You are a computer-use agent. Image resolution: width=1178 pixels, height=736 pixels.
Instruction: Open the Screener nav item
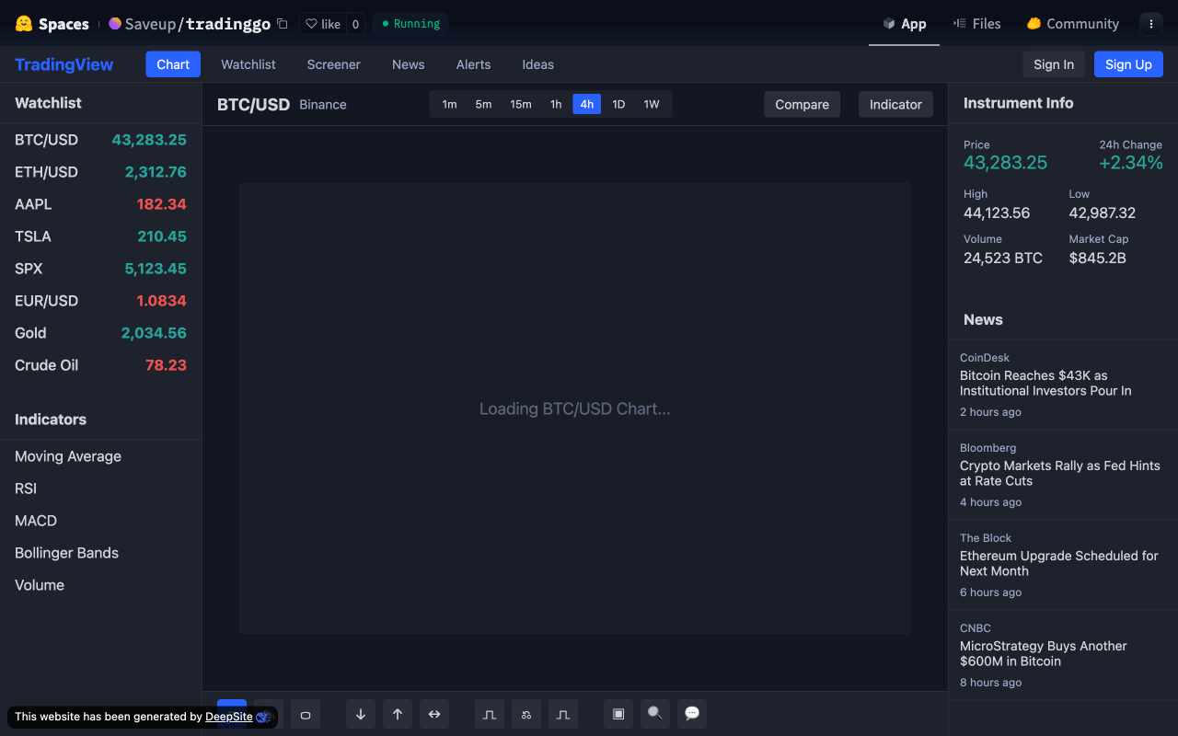coord(334,64)
